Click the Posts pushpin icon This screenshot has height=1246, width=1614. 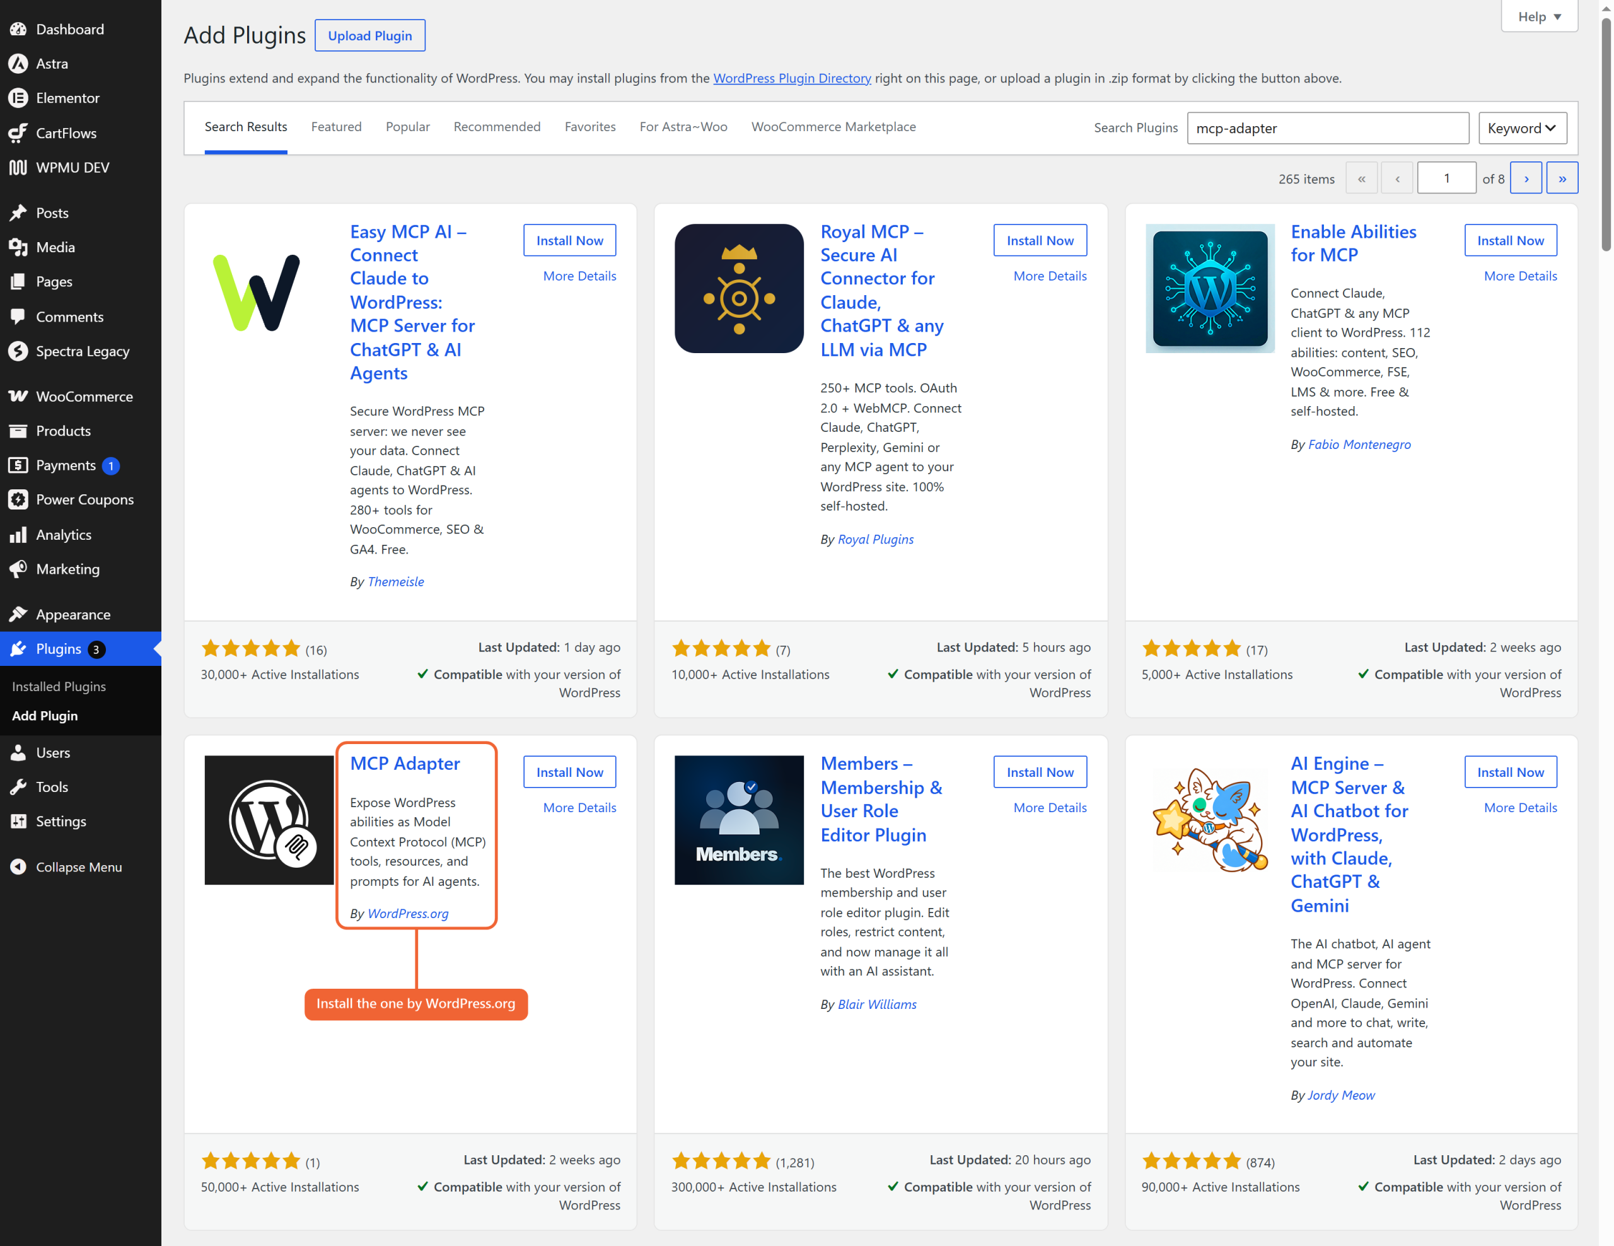click(x=18, y=213)
